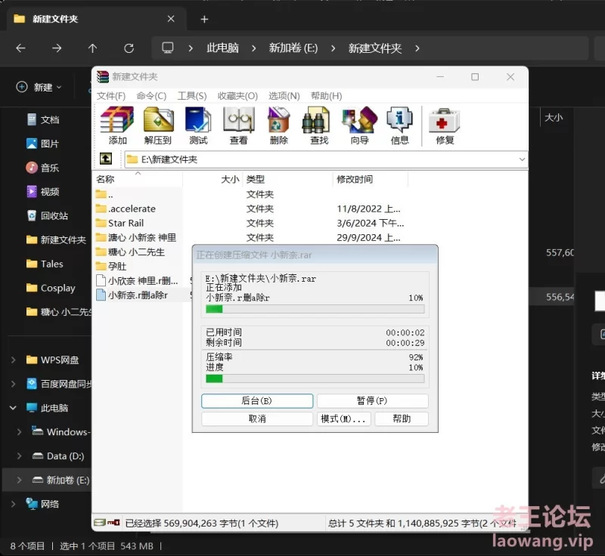Click the 模式(M)... button

point(343,419)
